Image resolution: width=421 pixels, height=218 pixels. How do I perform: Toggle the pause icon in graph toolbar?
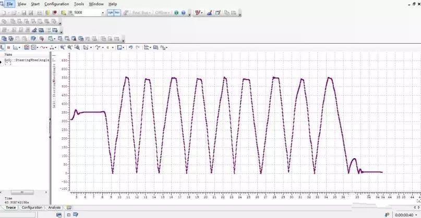[x=9, y=47]
